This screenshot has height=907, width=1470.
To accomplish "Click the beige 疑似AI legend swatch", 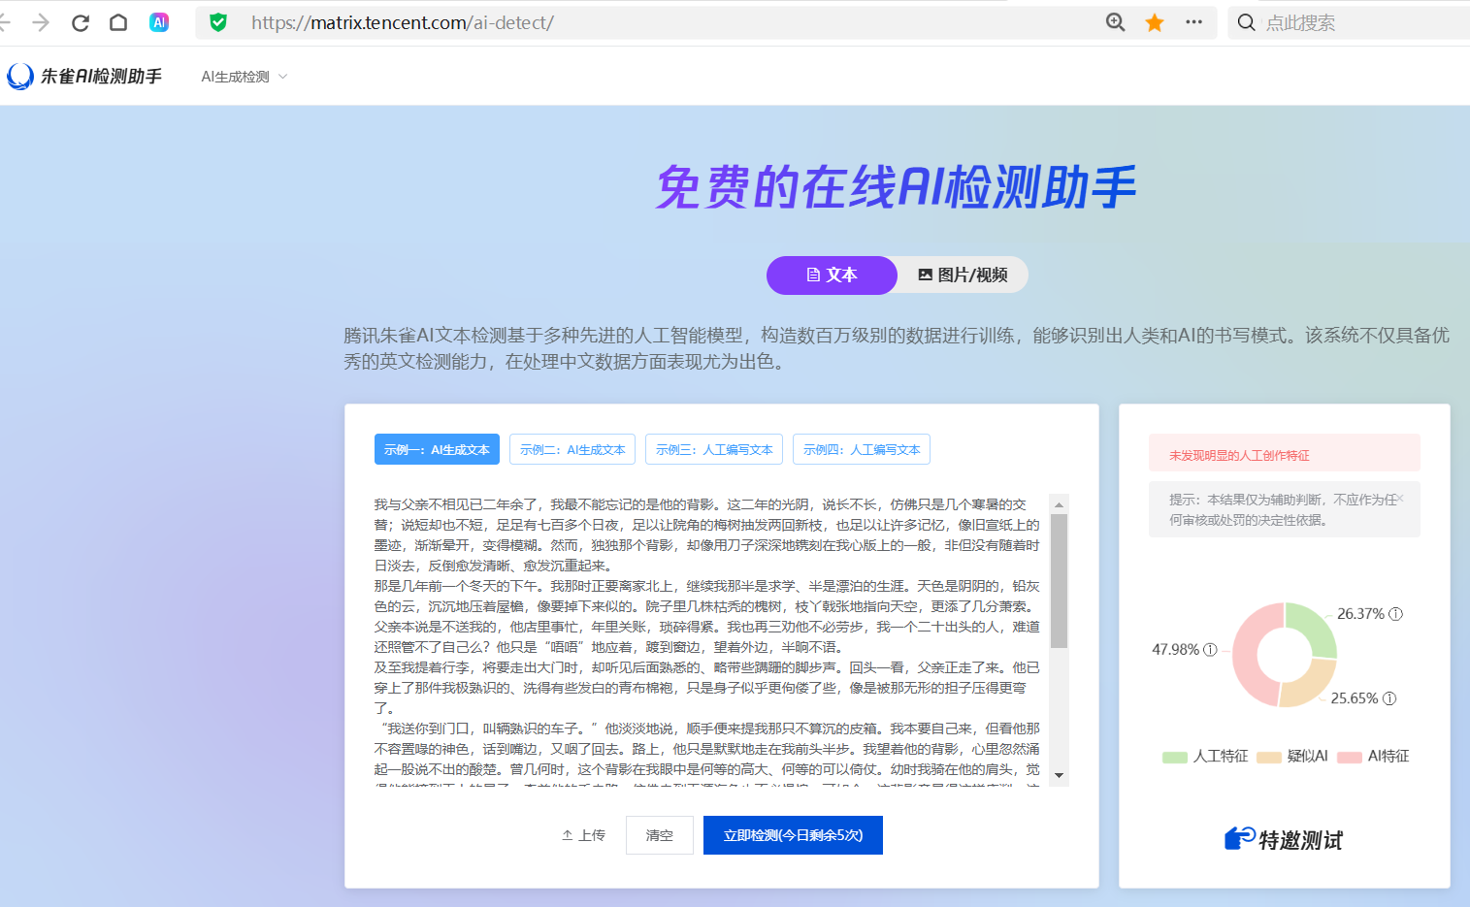I will [1269, 758].
